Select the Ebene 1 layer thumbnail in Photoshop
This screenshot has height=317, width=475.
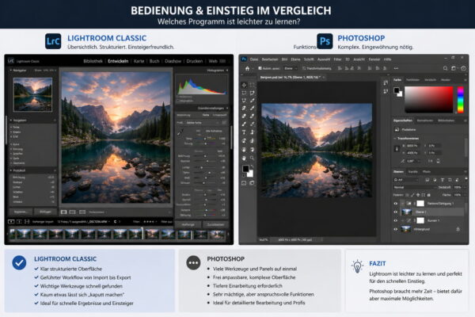[406, 212]
